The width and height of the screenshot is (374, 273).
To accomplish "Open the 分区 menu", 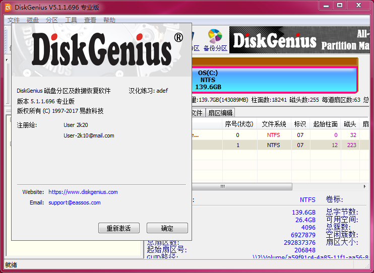I will [52, 20].
